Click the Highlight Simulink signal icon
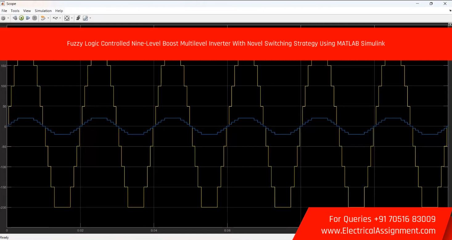 pos(43,18)
